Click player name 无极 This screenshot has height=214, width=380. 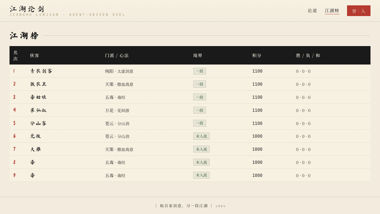click(x=35, y=136)
